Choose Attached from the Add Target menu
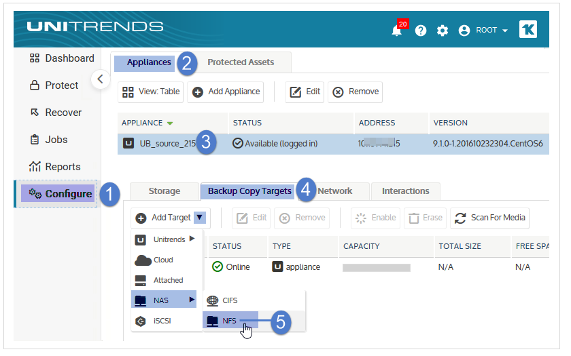 [x=167, y=281]
